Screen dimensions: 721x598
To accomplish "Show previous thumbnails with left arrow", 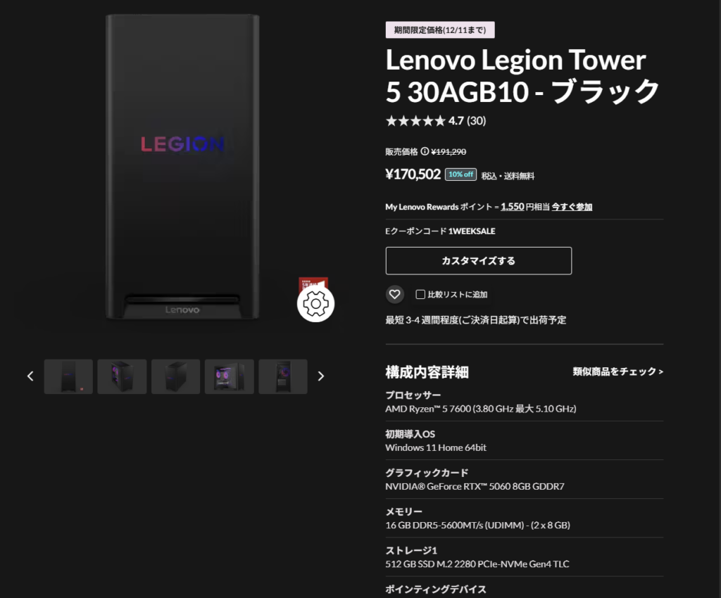I will point(30,376).
